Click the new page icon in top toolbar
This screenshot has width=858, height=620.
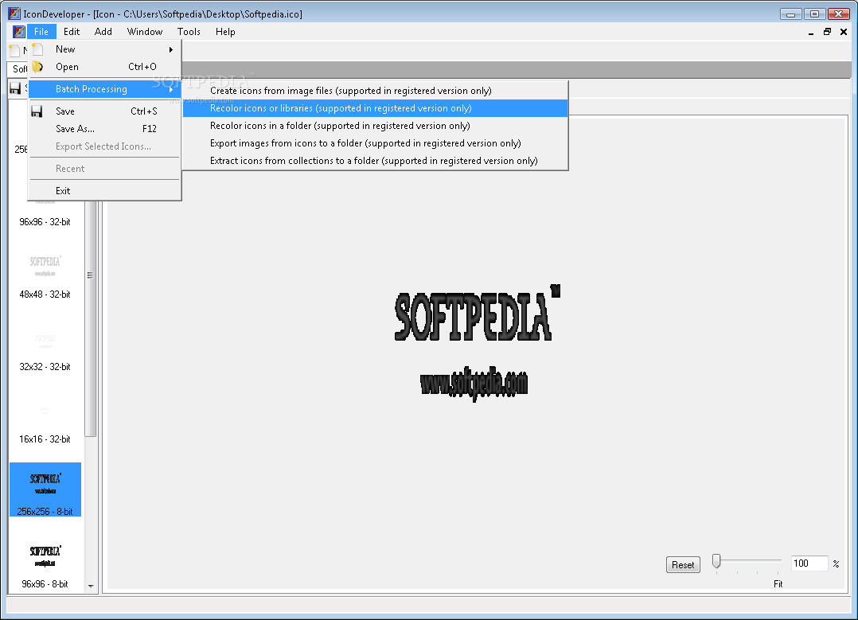click(x=15, y=51)
